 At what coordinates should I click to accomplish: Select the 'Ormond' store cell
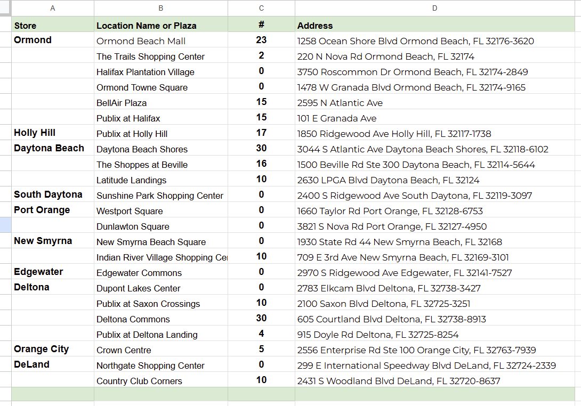click(x=53, y=39)
